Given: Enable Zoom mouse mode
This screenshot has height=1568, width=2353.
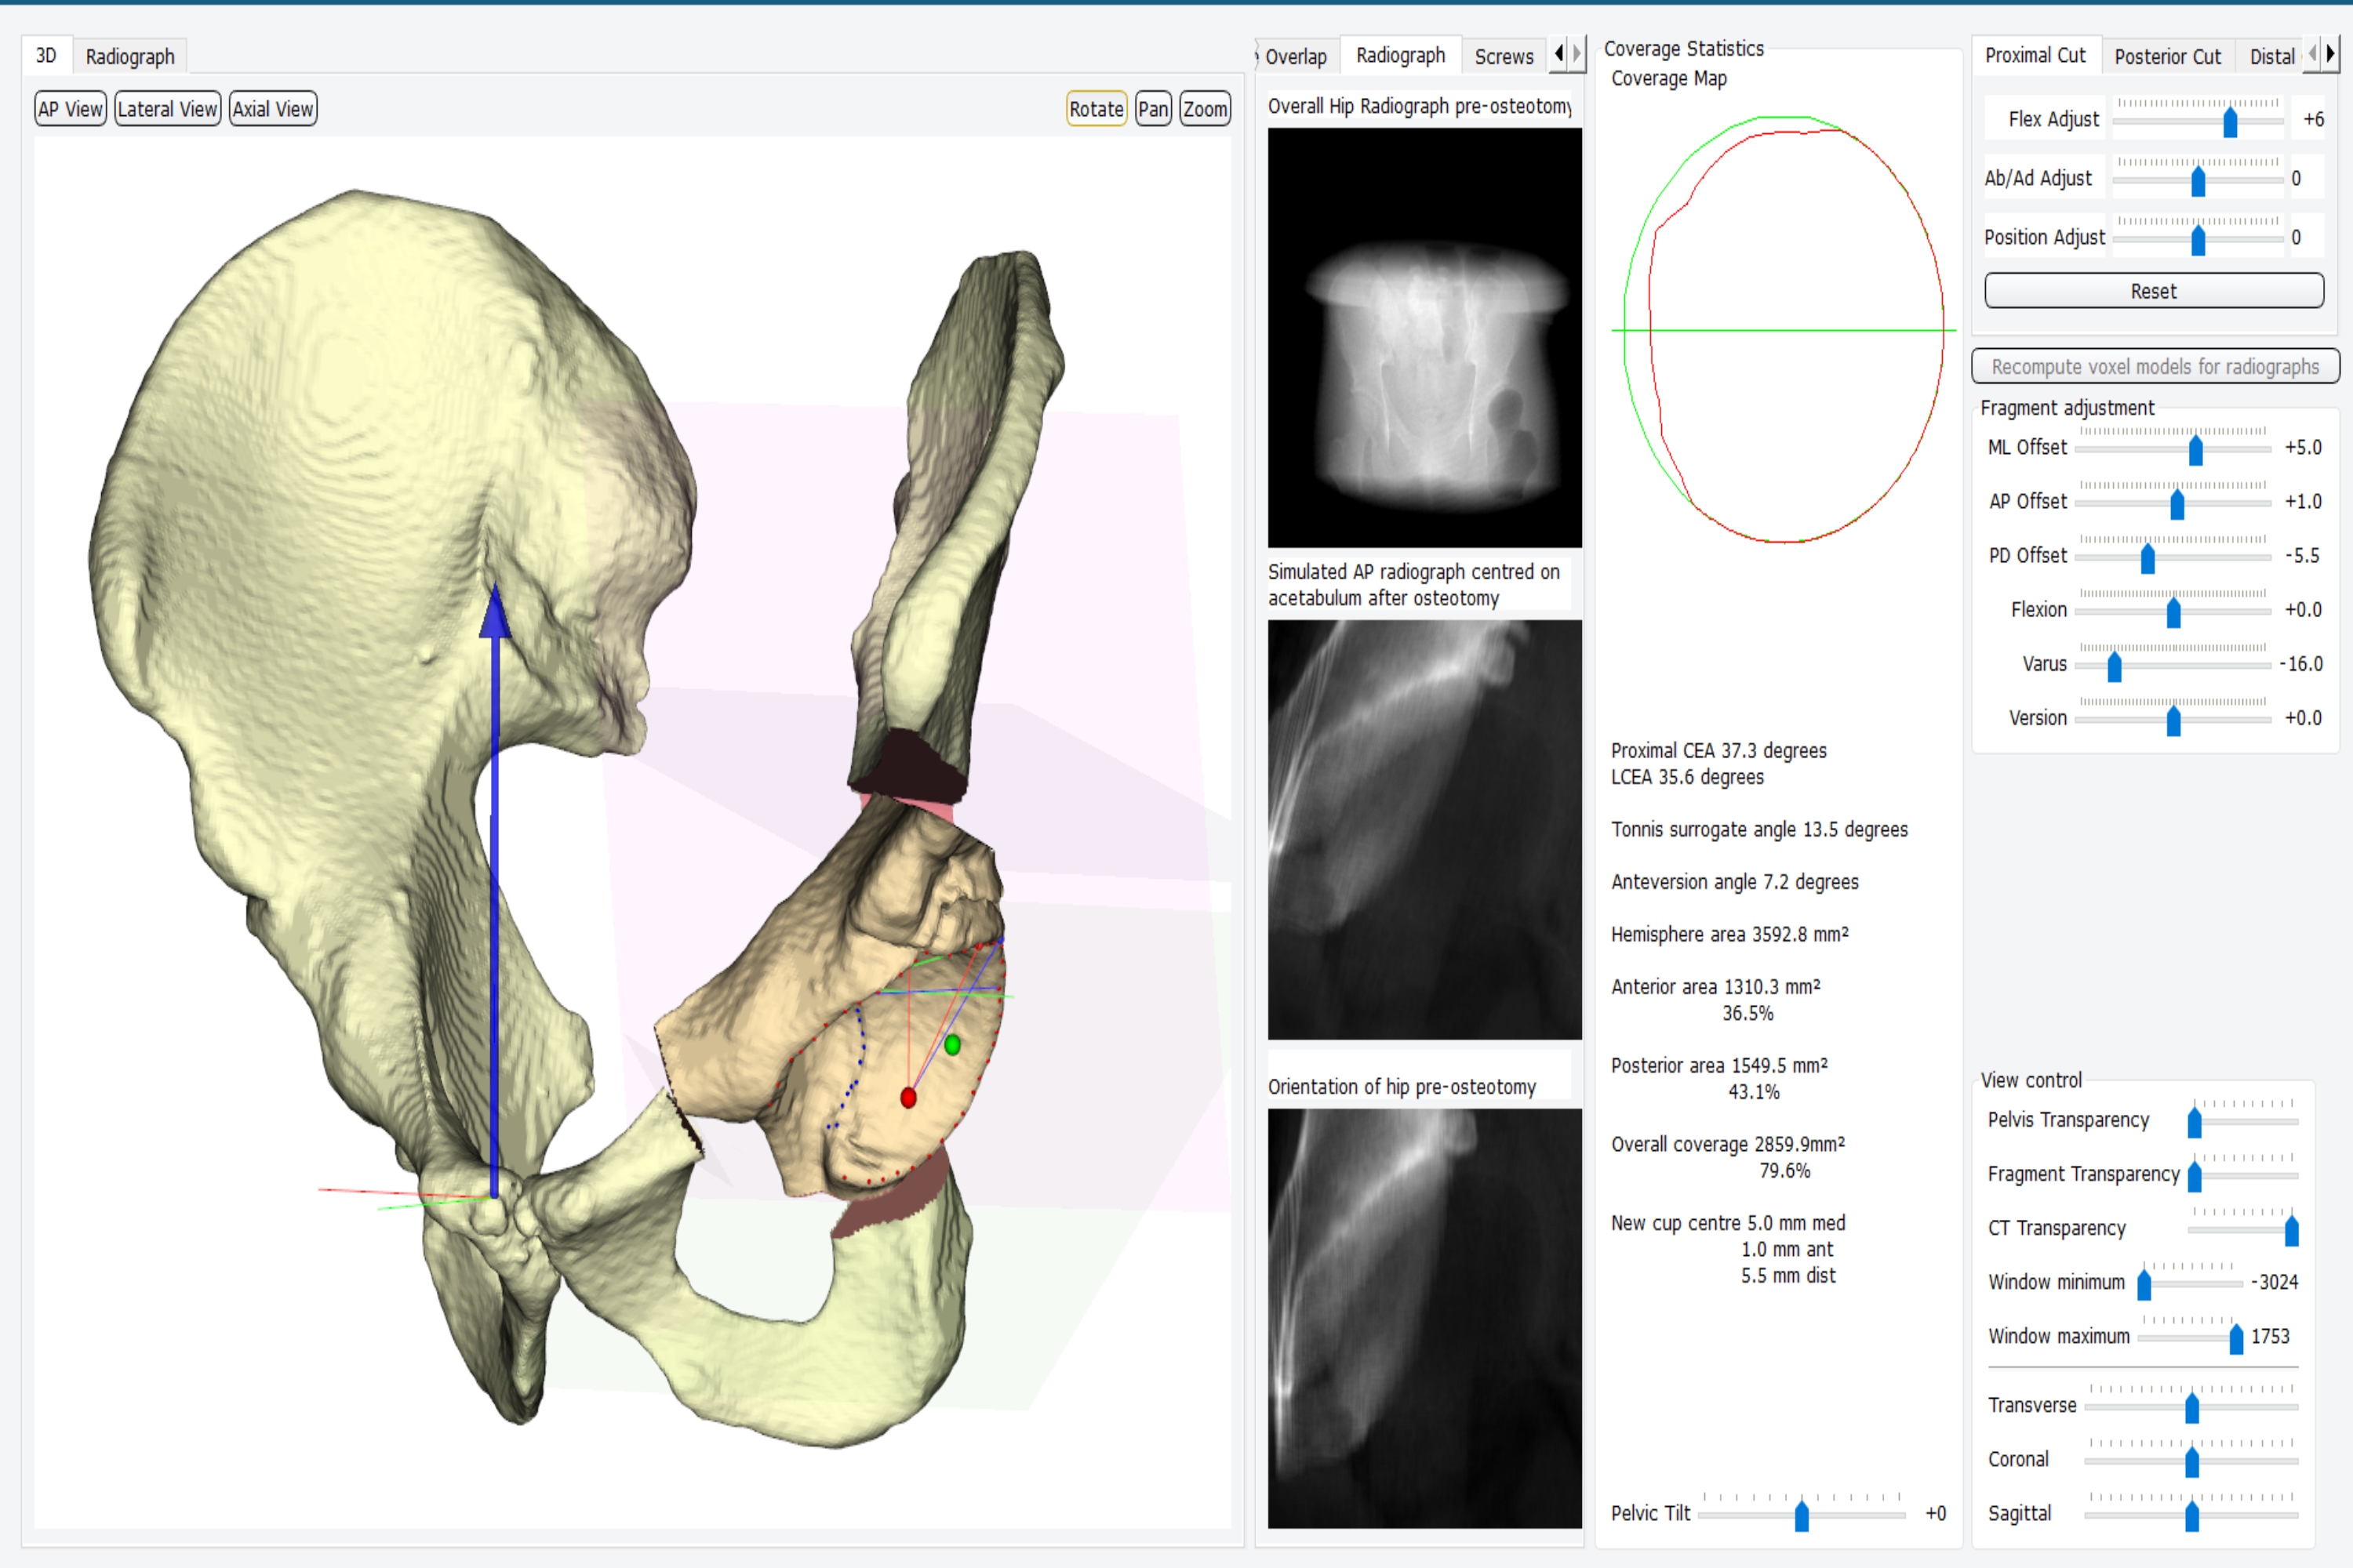Looking at the screenshot, I should [x=1205, y=109].
